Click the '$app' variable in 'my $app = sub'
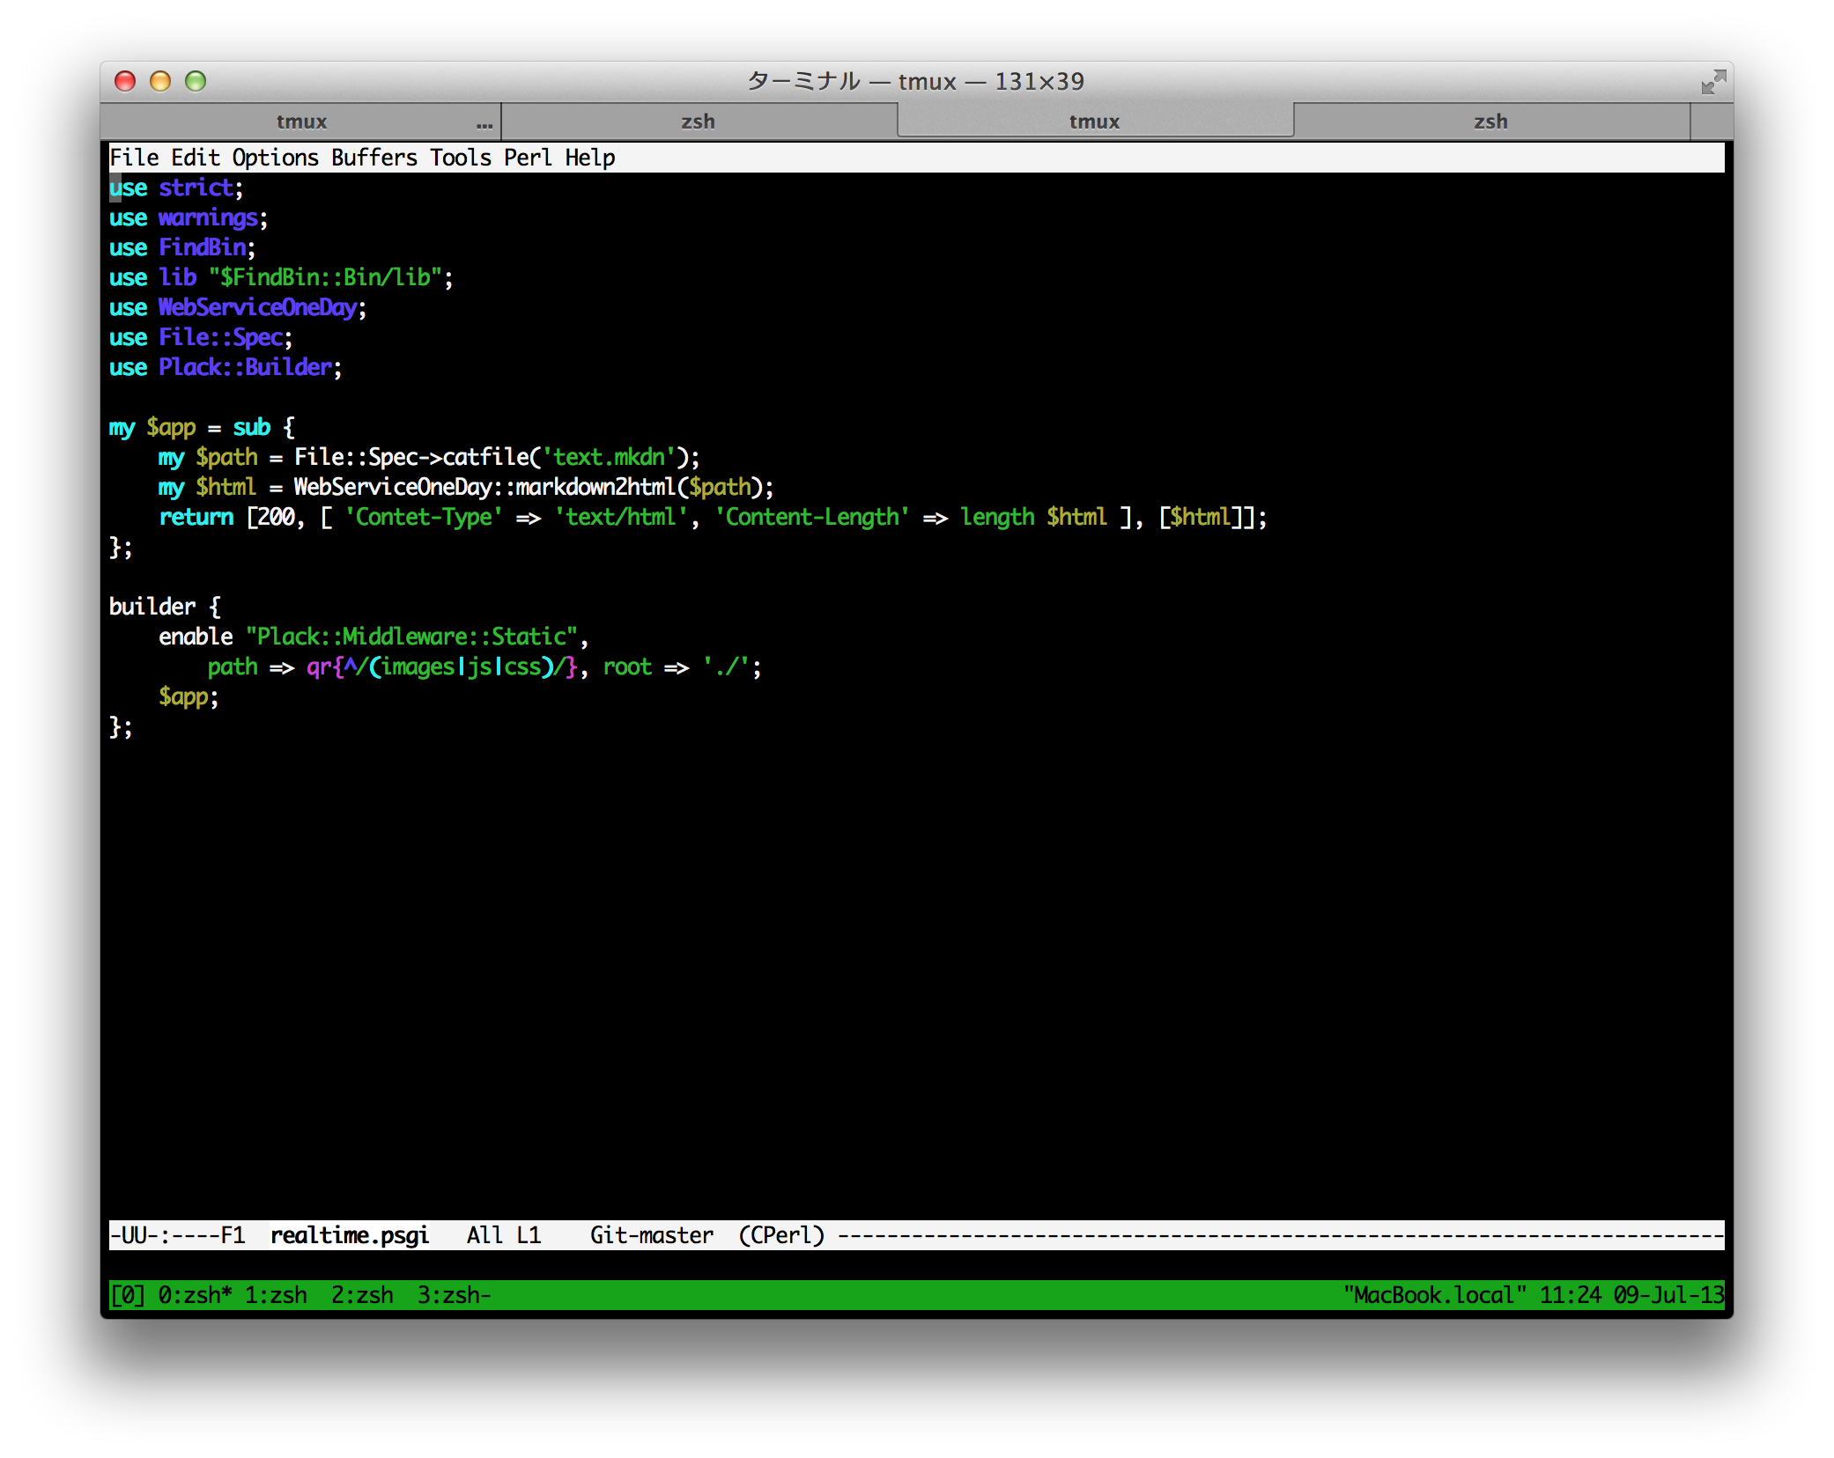1834x1458 pixels. tap(171, 427)
